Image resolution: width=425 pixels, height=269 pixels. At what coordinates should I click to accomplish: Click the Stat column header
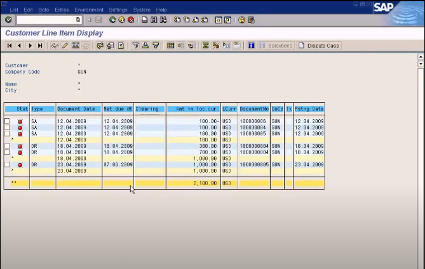pyautogui.click(x=17, y=108)
